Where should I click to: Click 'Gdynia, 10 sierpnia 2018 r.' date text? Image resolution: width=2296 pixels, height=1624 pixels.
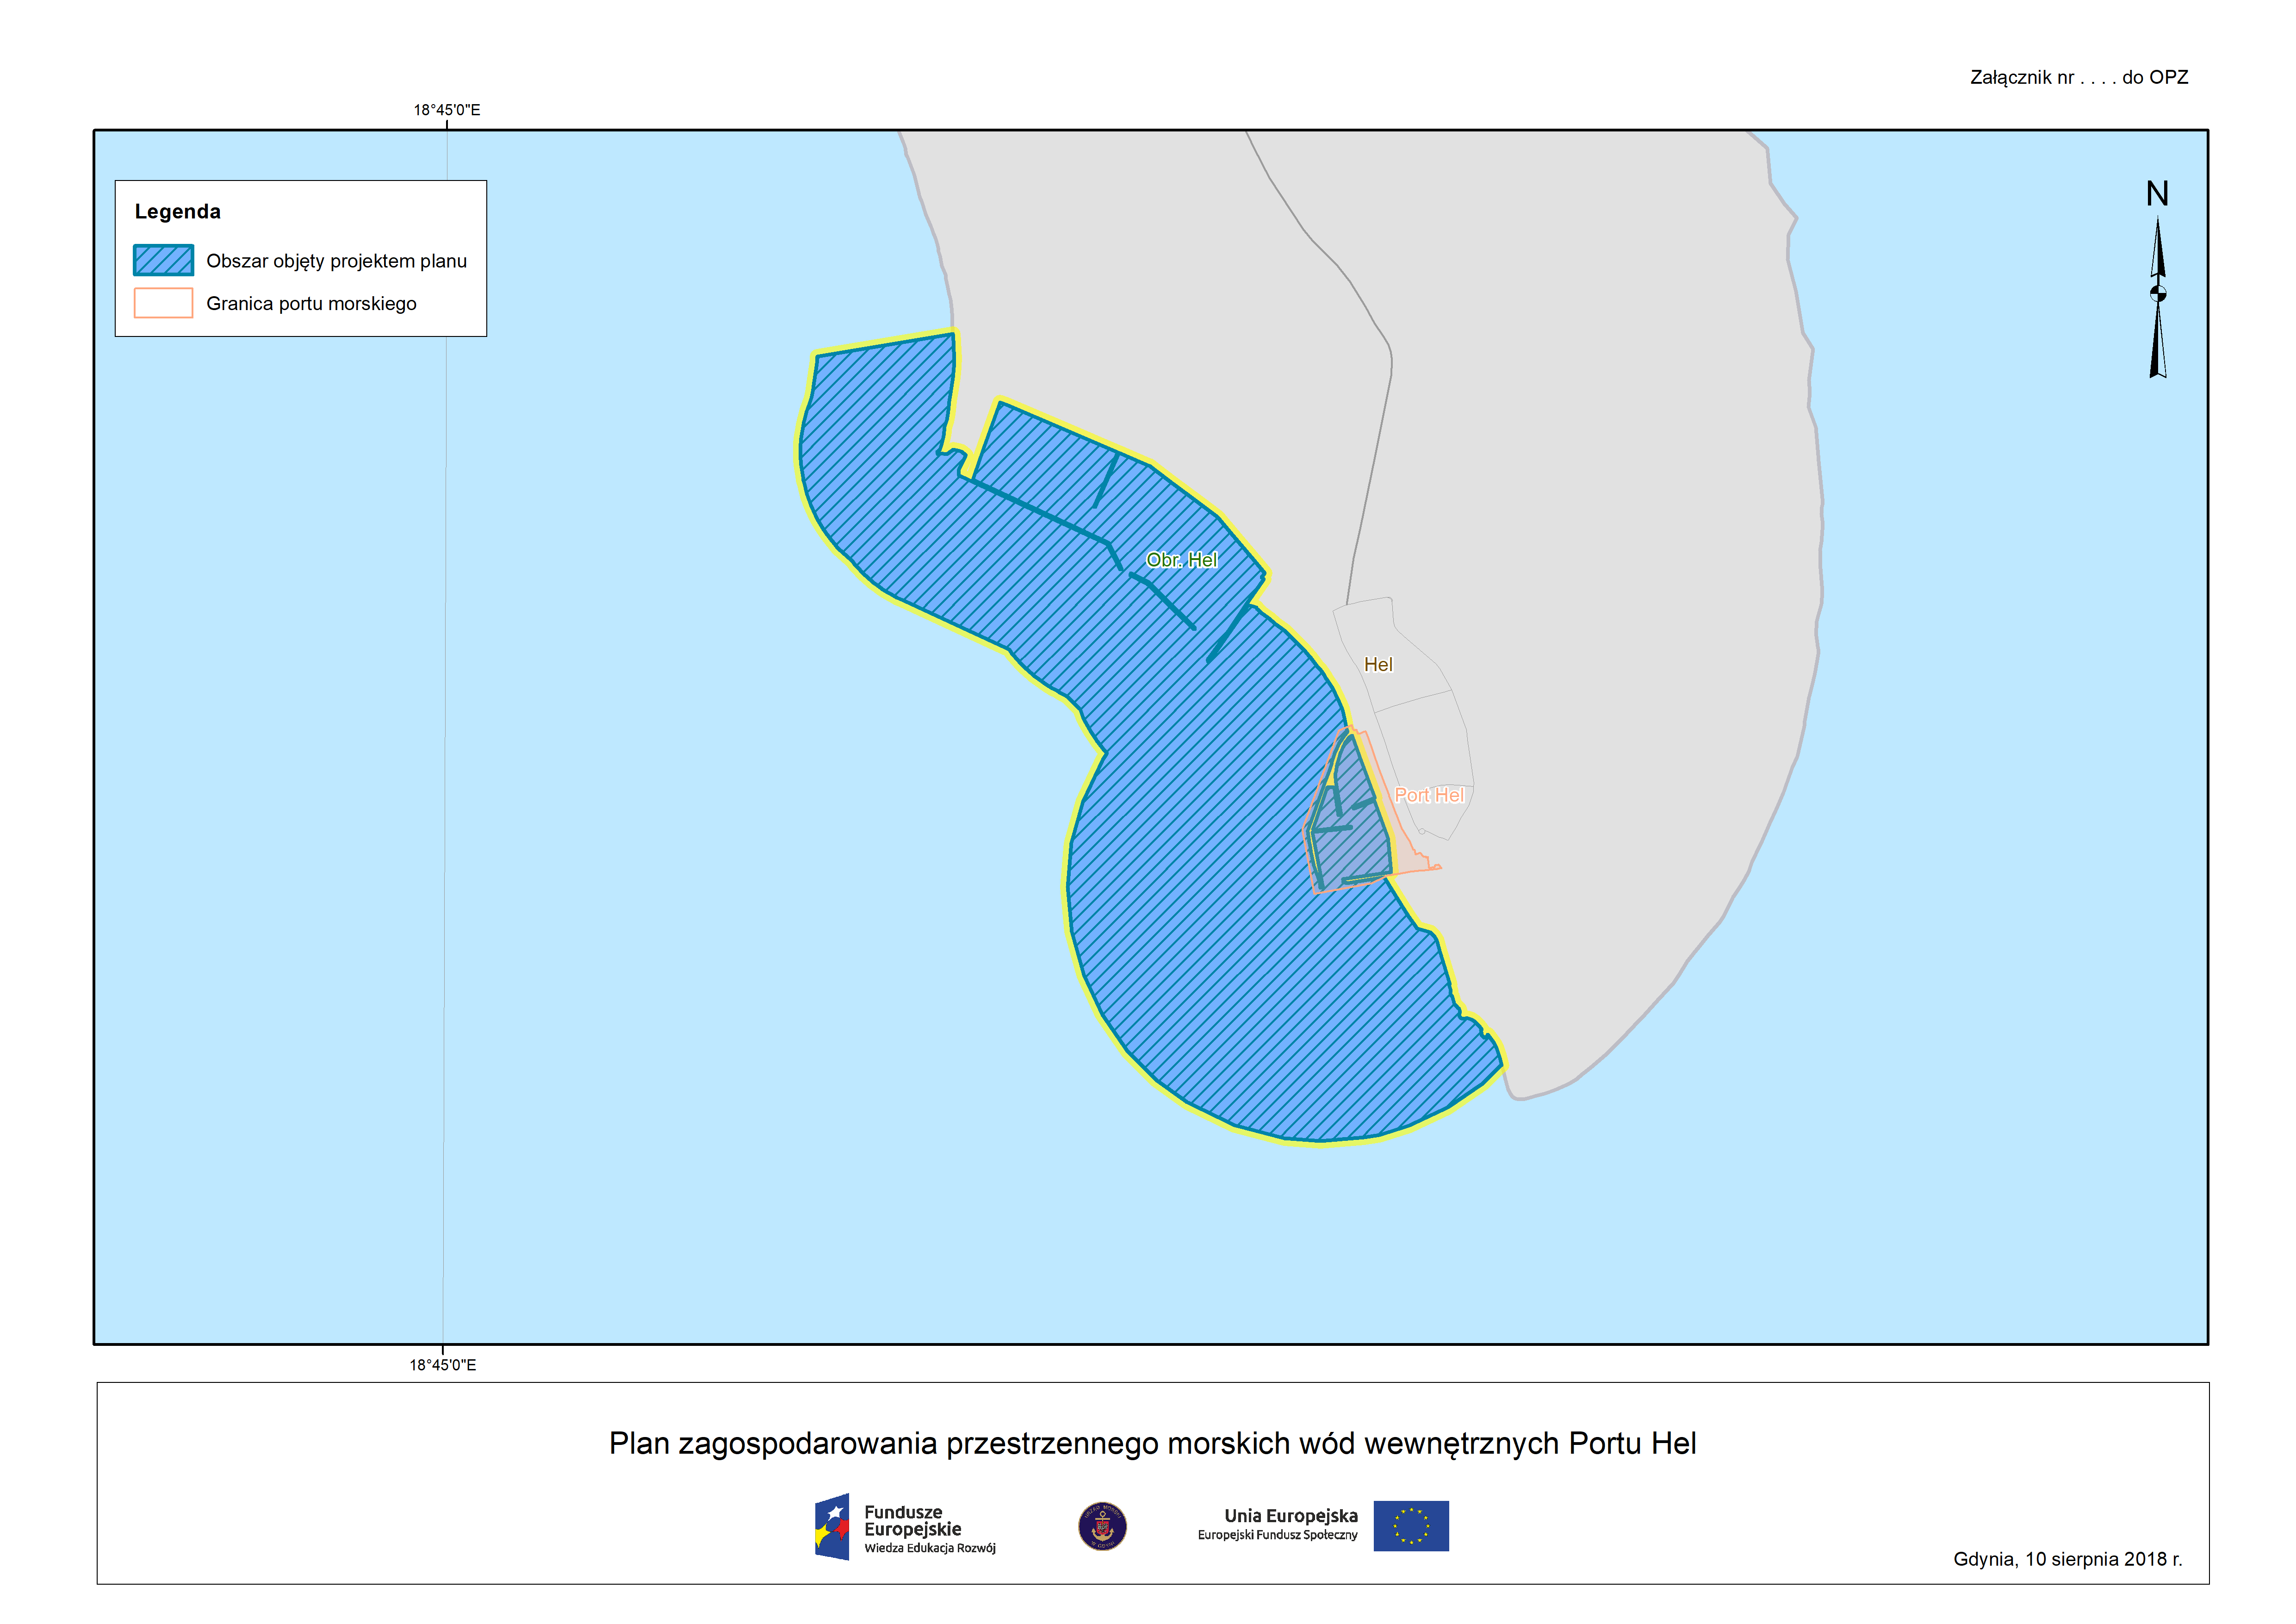pos(2068,1559)
